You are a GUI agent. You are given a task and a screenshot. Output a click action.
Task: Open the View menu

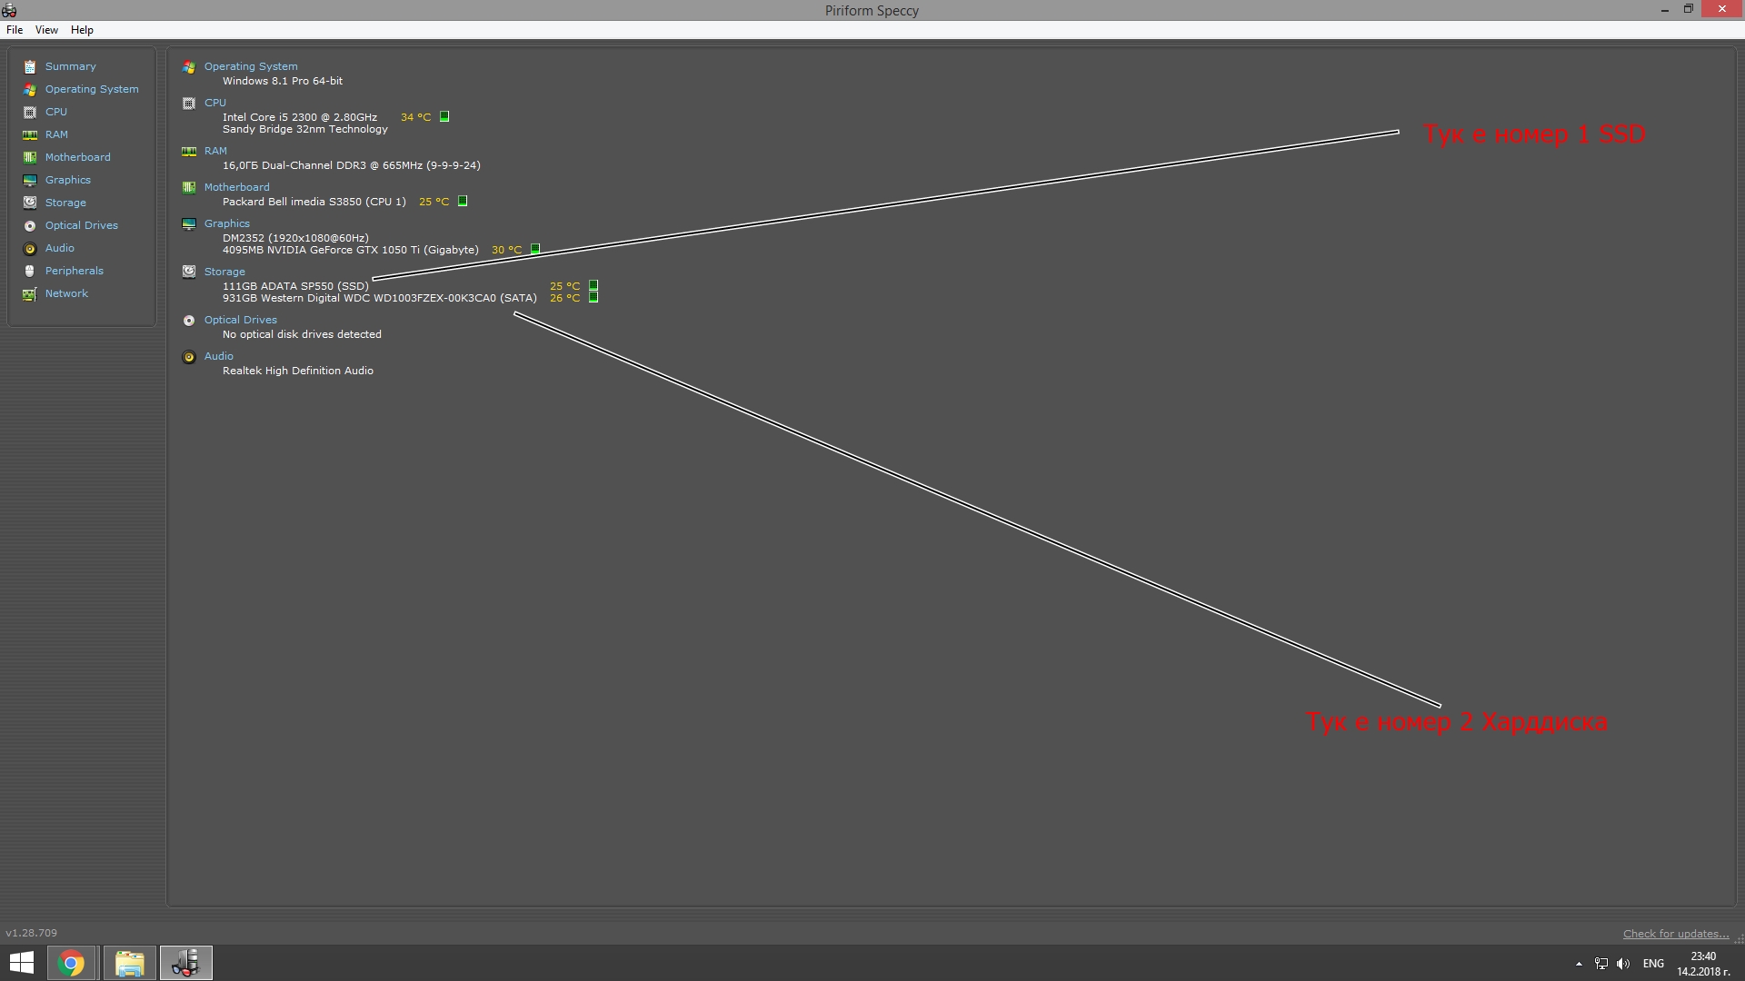click(46, 30)
